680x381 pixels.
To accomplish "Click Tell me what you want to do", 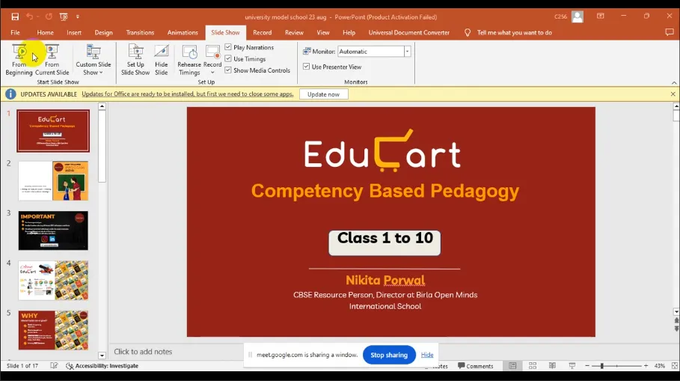I will pyautogui.click(x=515, y=32).
